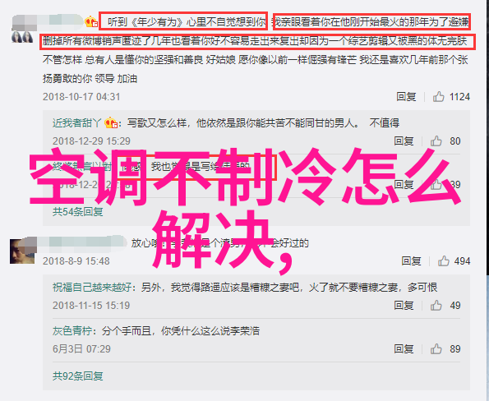Open the second commenter's avatar photo

point(22,251)
